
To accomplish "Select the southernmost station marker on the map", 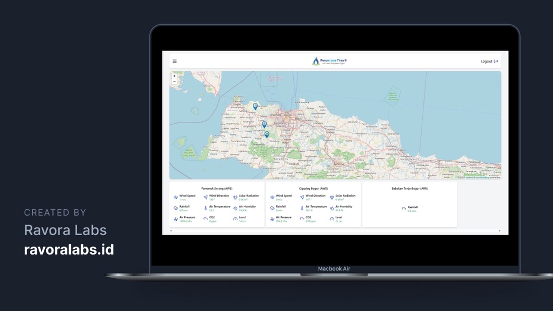I will tap(267, 135).
